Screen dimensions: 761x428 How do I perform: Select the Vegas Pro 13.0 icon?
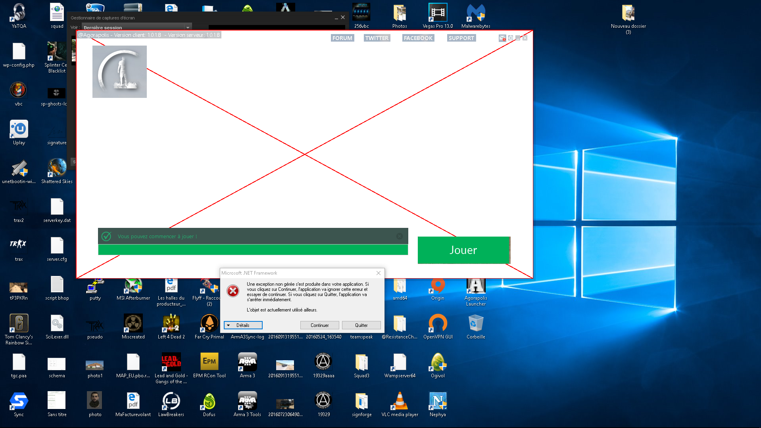point(438,16)
